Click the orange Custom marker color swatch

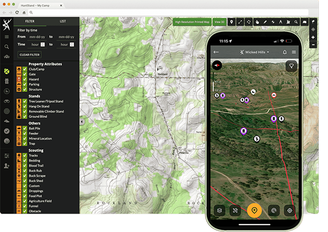(19, 185)
